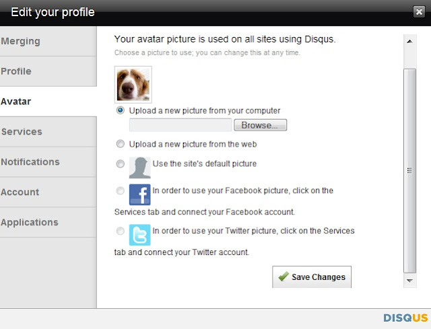Screen dimensions: 431x329
Task: Select the Facebook picture radio option
Action: click(x=121, y=191)
